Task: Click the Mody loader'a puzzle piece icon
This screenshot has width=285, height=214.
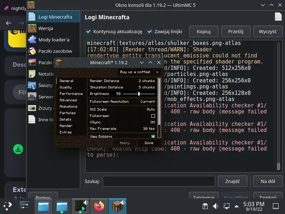Action: coord(32,40)
